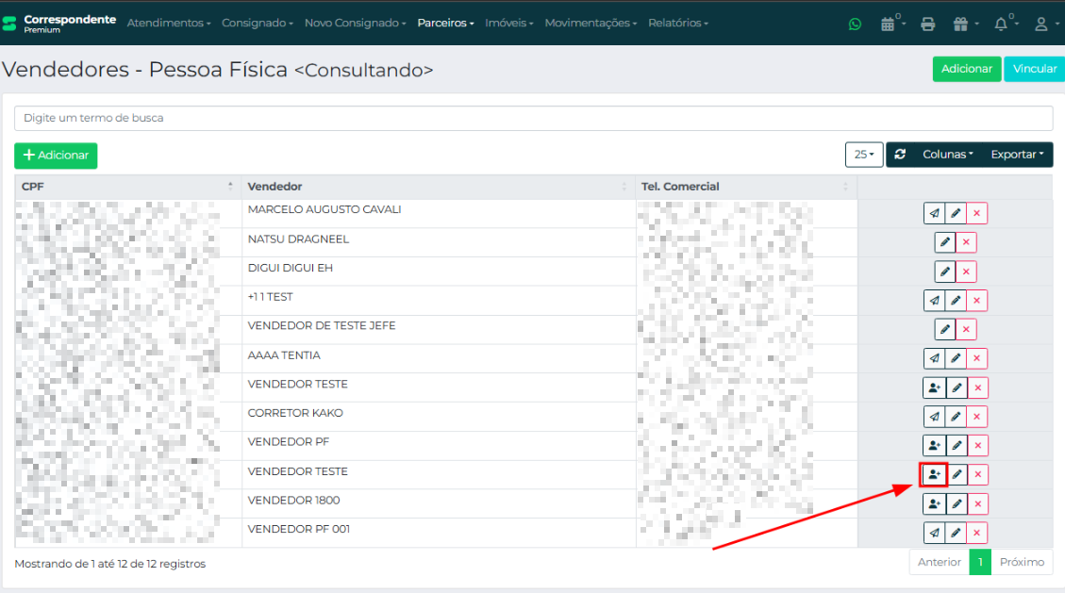Click the search term input field
Image resolution: width=1065 pixels, height=593 pixels.
click(x=533, y=118)
